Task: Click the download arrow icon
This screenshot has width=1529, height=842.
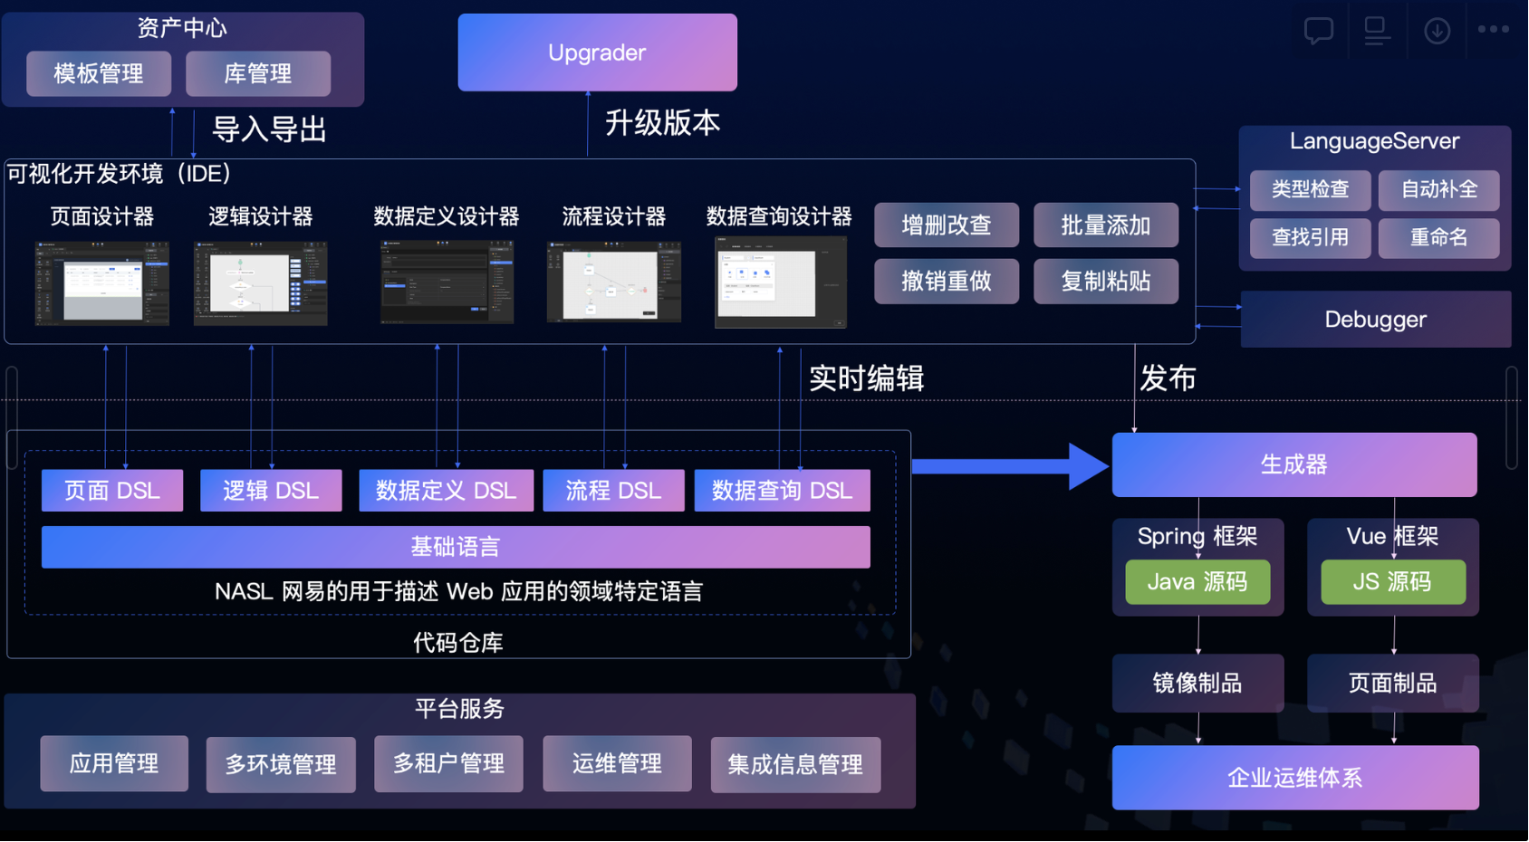Action: [1437, 31]
